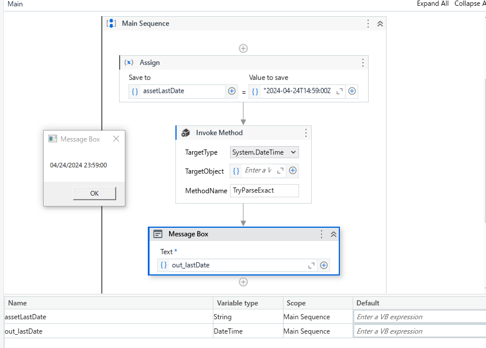Select the Main tab
Viewport: 486px width, 348px height.
pyautogui.click(x=14, y=4)
